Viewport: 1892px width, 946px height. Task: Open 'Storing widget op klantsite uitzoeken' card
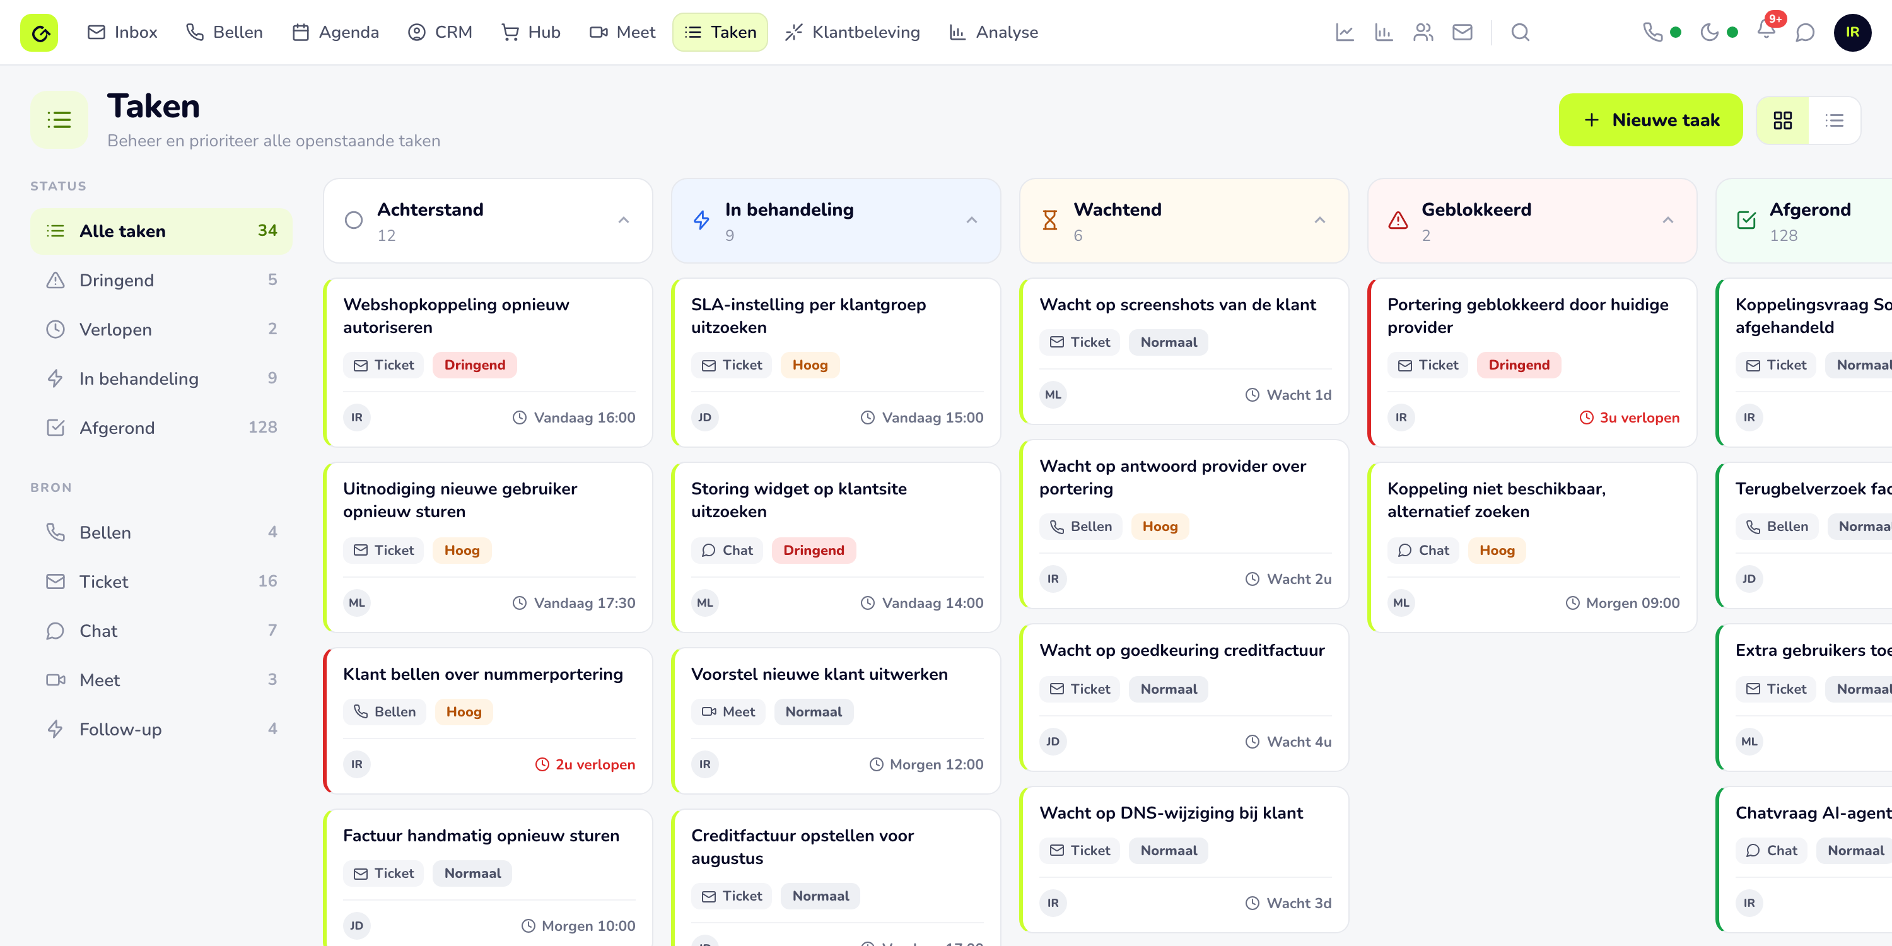pos(836,547)
